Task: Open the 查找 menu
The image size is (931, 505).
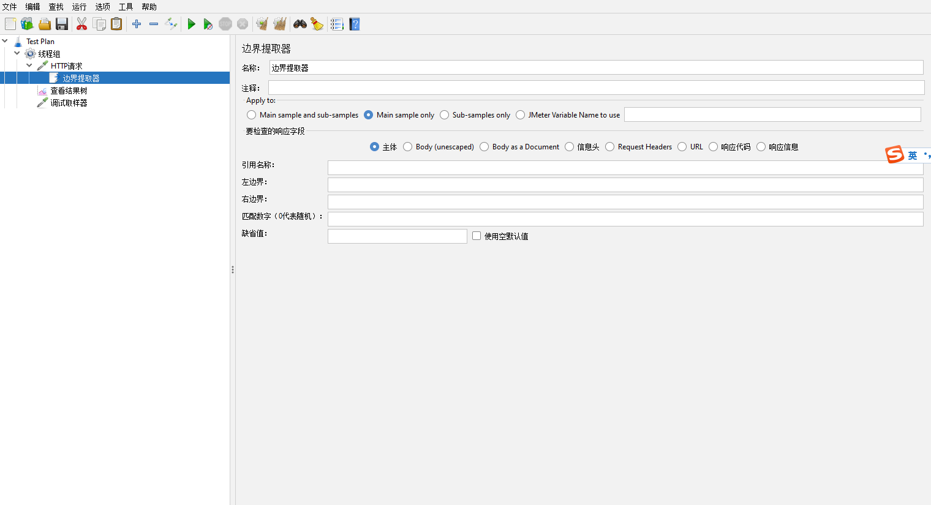Action: [56, 7]
